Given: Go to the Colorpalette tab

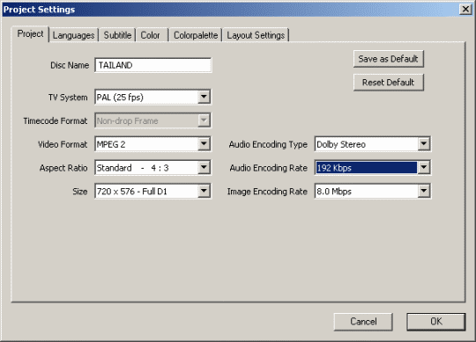Looking at the screenshot, I should [196, 35].
